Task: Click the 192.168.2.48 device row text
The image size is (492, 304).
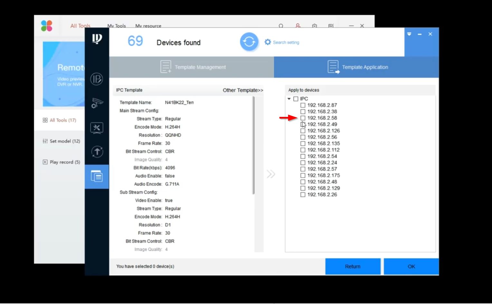Action: 322,182
